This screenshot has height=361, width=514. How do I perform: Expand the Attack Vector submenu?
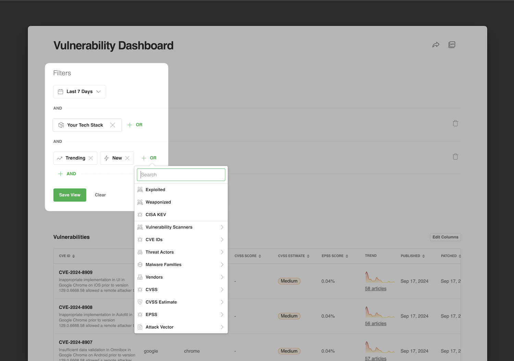(x=222, y=327)
